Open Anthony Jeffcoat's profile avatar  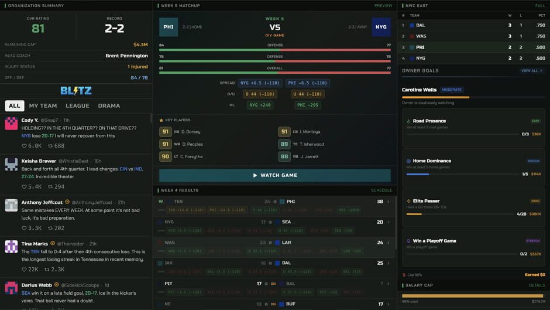point(11,205)
